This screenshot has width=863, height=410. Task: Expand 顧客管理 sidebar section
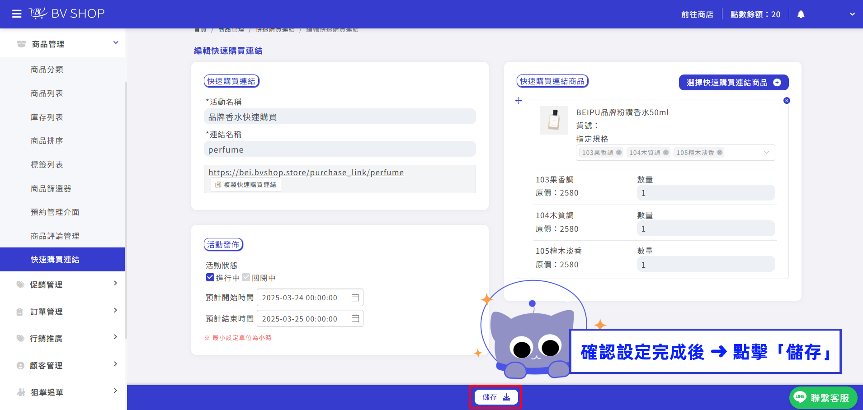click(62, 365)
